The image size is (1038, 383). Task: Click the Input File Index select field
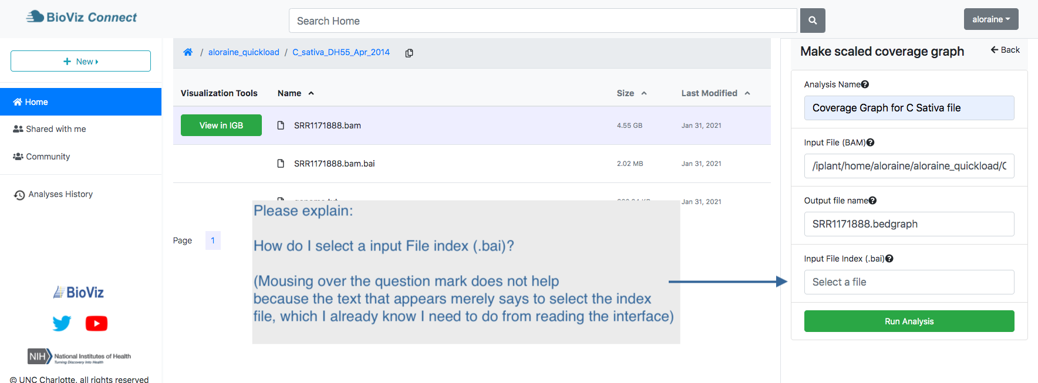point(909,282)
